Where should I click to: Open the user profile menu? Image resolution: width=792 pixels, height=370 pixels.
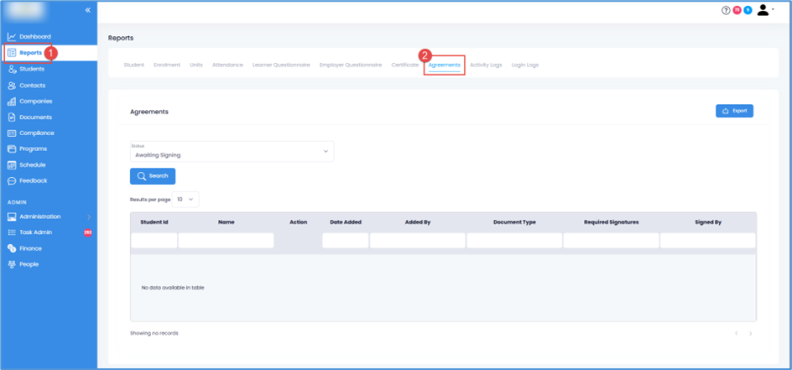764,10
